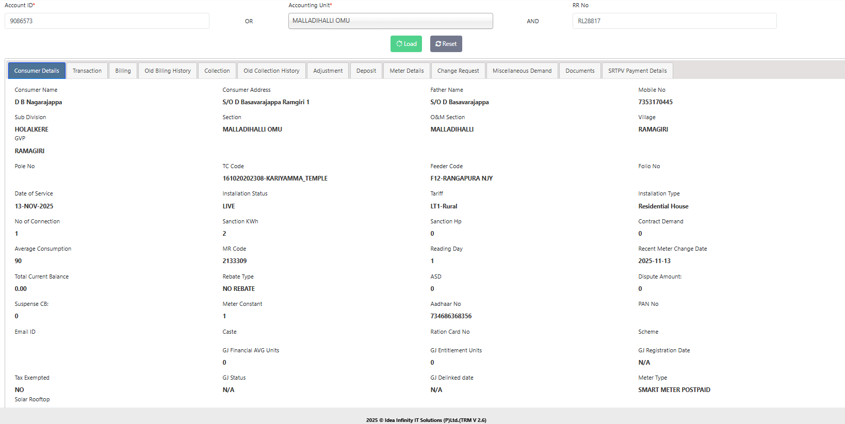Open the Billing tab
Screen dimensions: 845x424
(x=123, y=71)
